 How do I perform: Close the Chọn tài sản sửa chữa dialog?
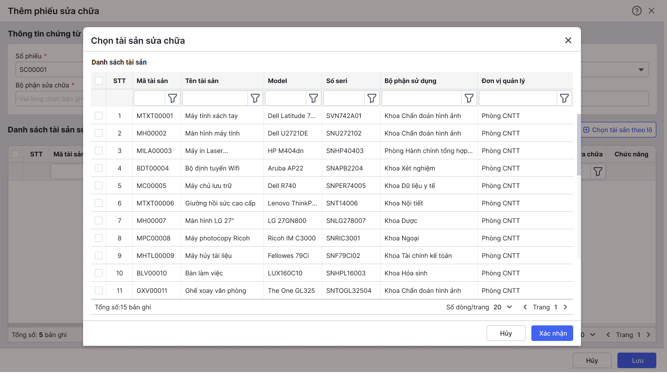click(x=568, y=40)
